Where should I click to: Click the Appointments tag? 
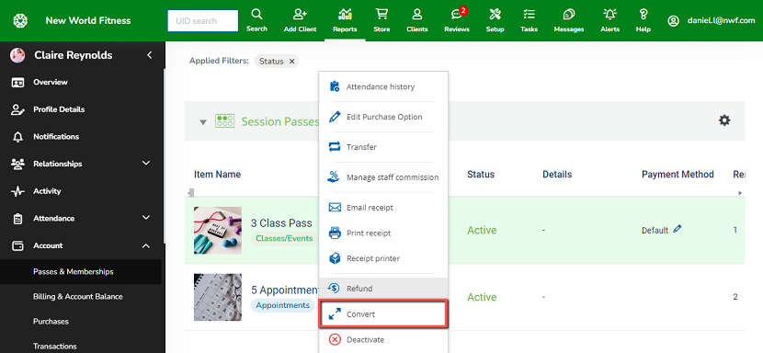pyautogui.click(x=283, y=305)
